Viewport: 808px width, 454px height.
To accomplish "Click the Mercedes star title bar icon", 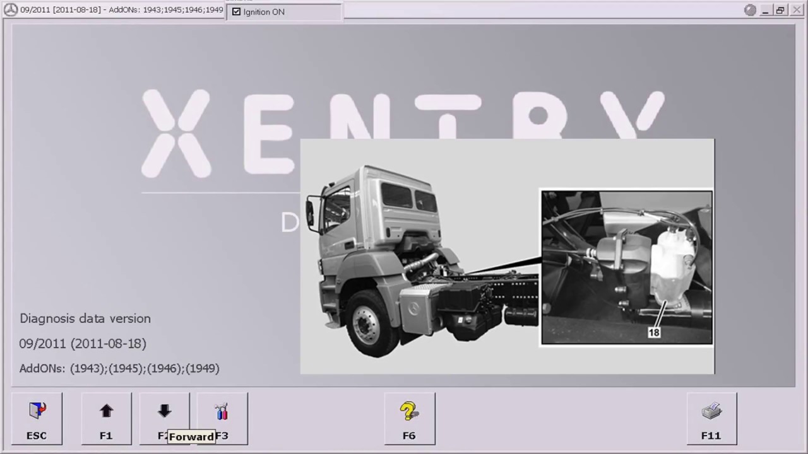I will [11, 10].
